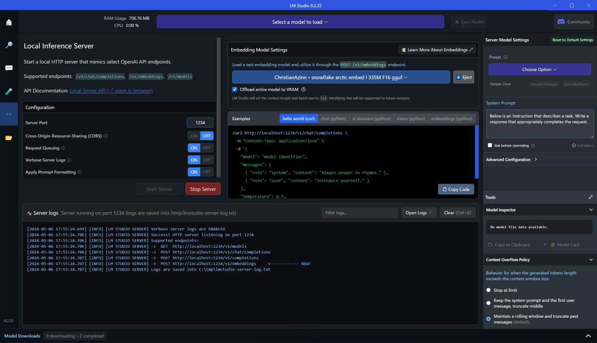The width and height of the screenshot is (597, 343).
Task: Click the Configuration panel vertical scrollbar
Action: [x=218, y=107]
